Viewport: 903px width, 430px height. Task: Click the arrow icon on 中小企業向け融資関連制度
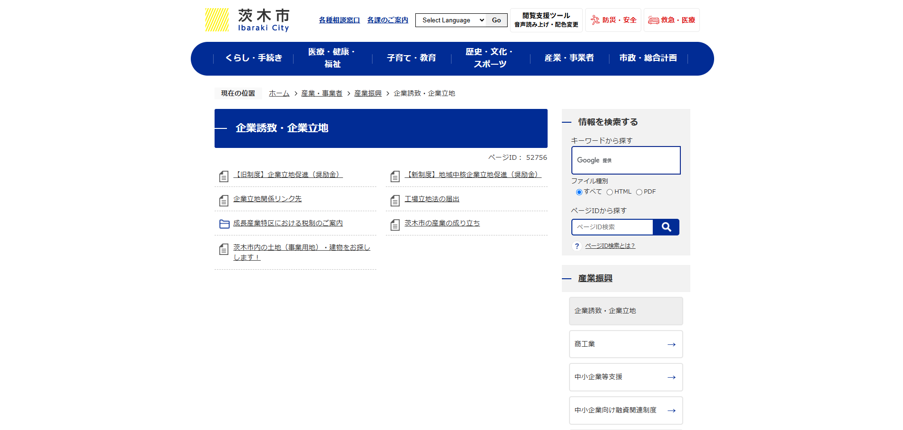[x=671, y=410]
